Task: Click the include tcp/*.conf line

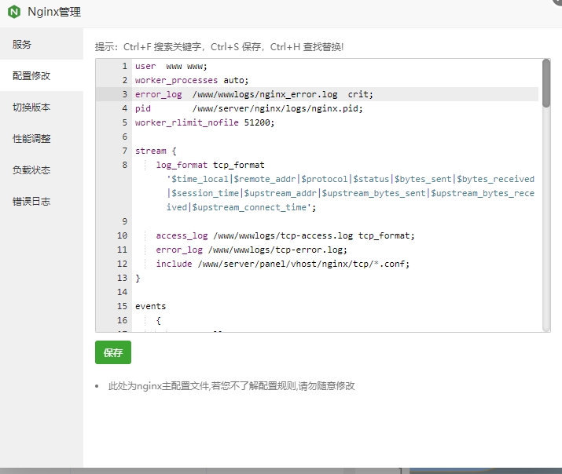Action: pyautogui.click(x=282, y=264)
